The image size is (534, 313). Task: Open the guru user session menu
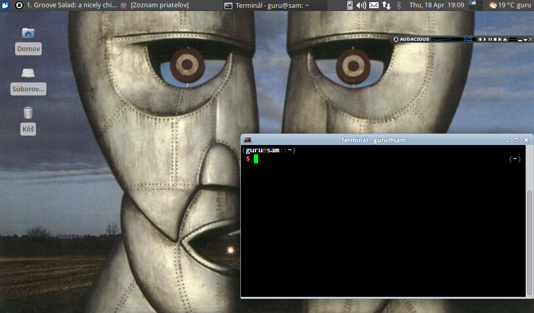524,5
